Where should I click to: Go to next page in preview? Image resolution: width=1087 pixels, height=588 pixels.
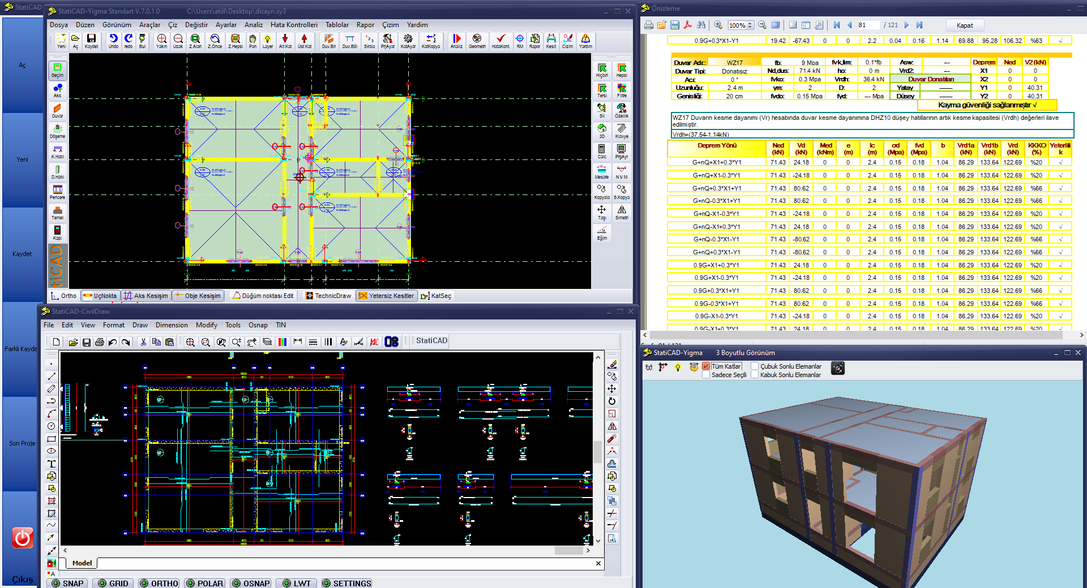click(x=906, y=25)
